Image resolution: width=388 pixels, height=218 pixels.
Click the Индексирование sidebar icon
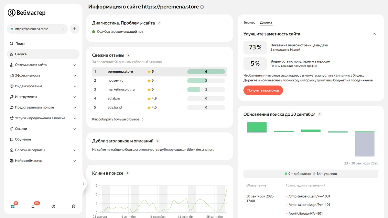[x=12, y=86]
